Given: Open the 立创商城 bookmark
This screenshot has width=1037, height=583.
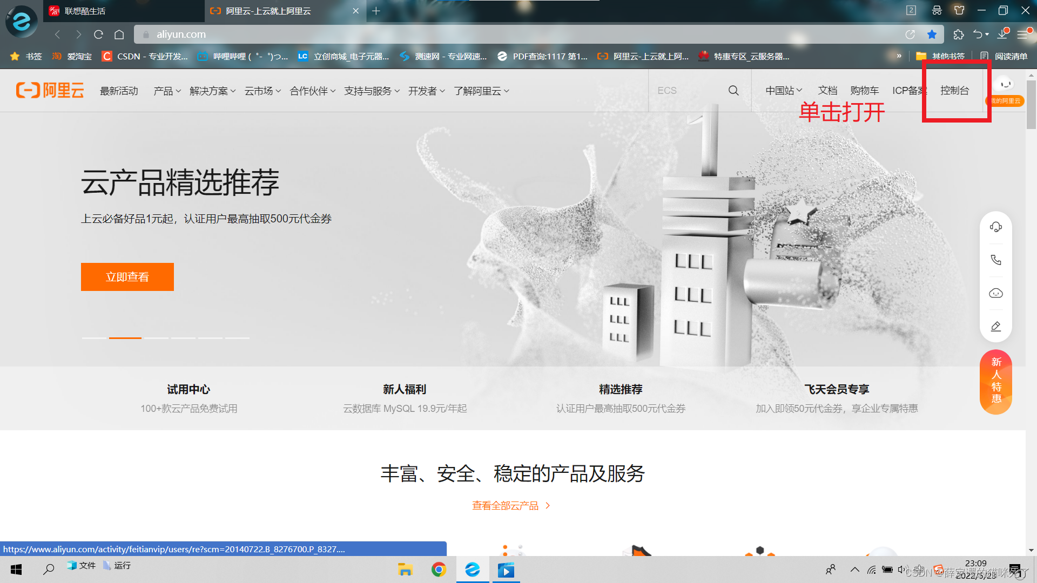Looking at the screenshot, I should [344, 56].
